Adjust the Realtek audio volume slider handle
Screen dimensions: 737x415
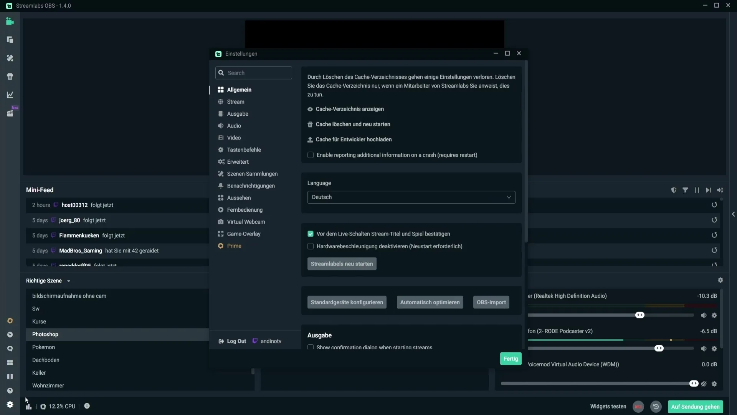click(x=640, y=315)
